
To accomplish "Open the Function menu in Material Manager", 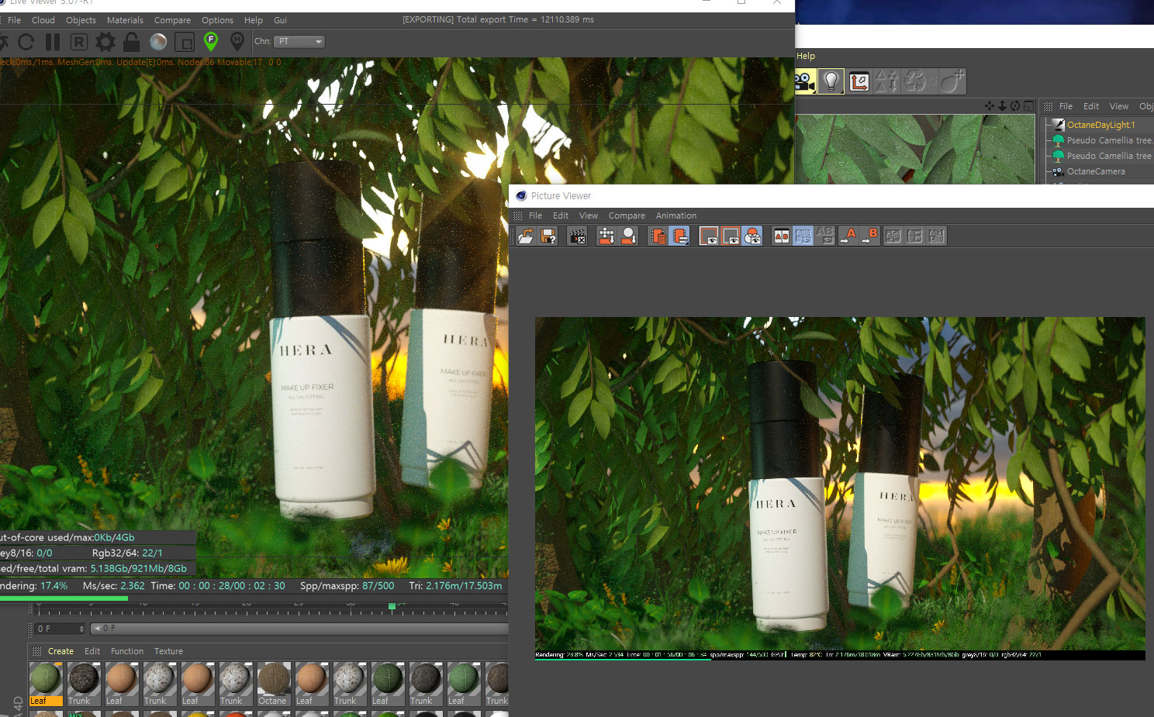I will coord(127,651).
